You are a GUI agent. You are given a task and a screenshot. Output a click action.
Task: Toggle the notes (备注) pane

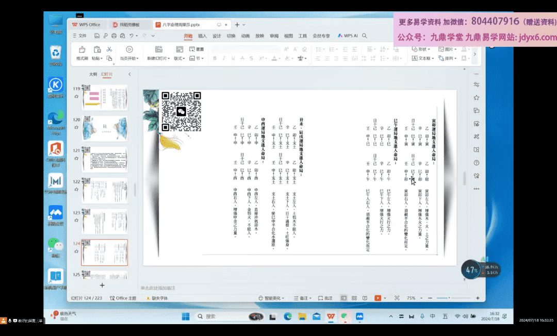[306, 298]
